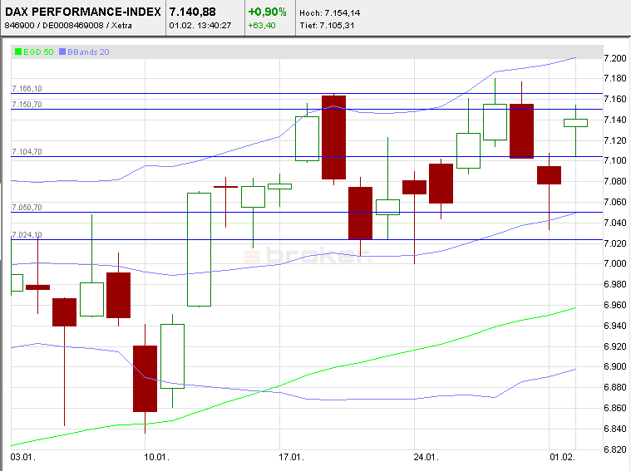The height and width of the screenshot is (471, 631).
Task: Click the 6.900 price axis label
Action: (x=615, y=366)
